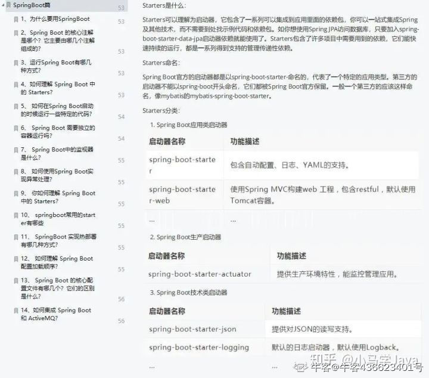This screenshot has height=378, width=429.
Task: Click cell '提供对JSON的读写支持。'
Action: pyautogui.click(x=312, y=329)
